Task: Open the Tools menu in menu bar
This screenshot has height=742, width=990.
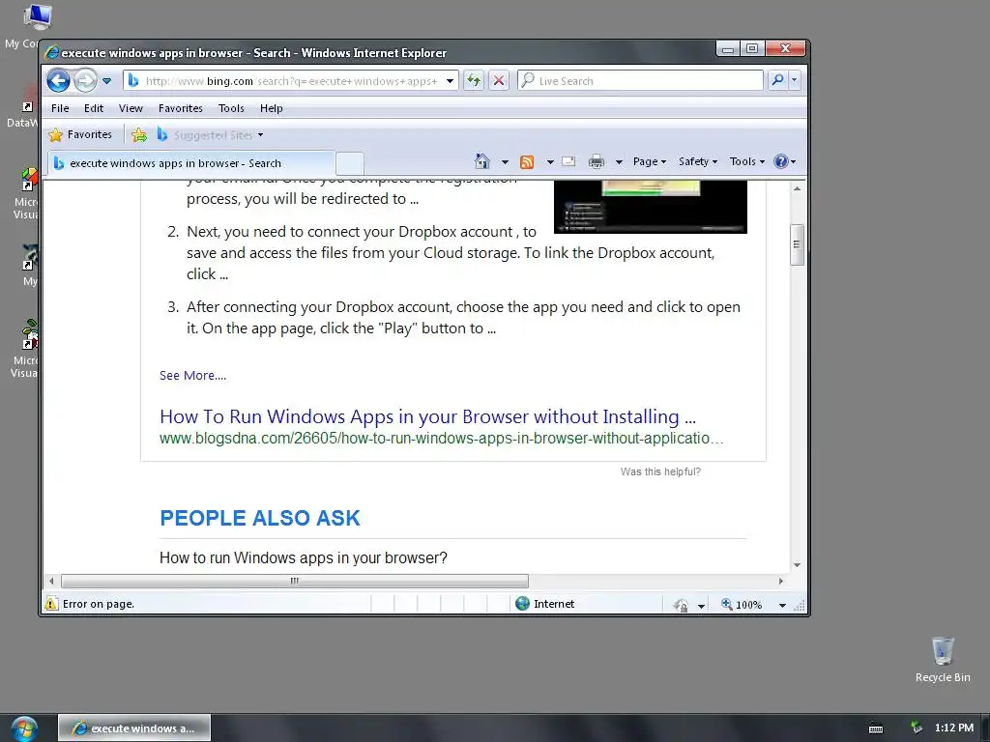Action: [x=231, y=108]
